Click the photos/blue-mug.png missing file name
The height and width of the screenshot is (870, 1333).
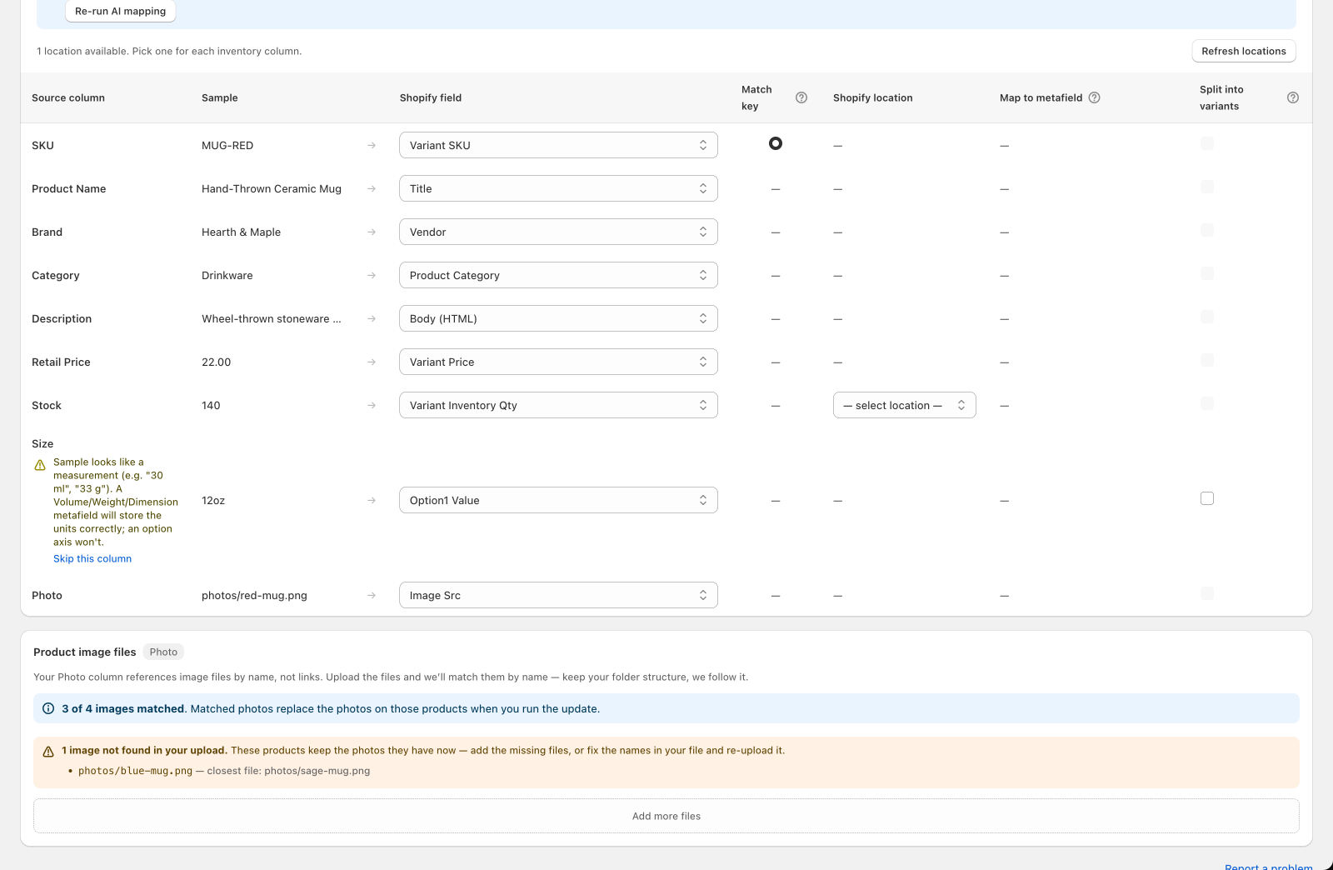click(x=135, y=771)
